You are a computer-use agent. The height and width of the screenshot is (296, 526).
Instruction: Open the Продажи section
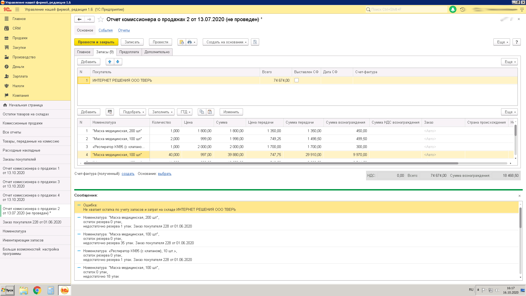[x=20, y=38]
